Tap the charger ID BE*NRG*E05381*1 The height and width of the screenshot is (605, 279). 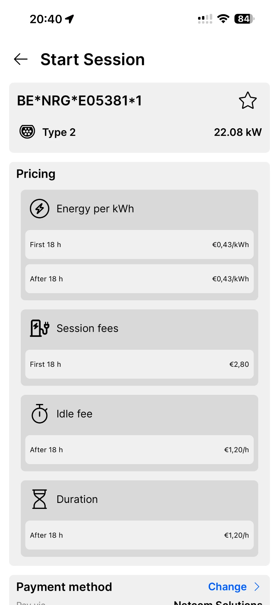[79, 101]
